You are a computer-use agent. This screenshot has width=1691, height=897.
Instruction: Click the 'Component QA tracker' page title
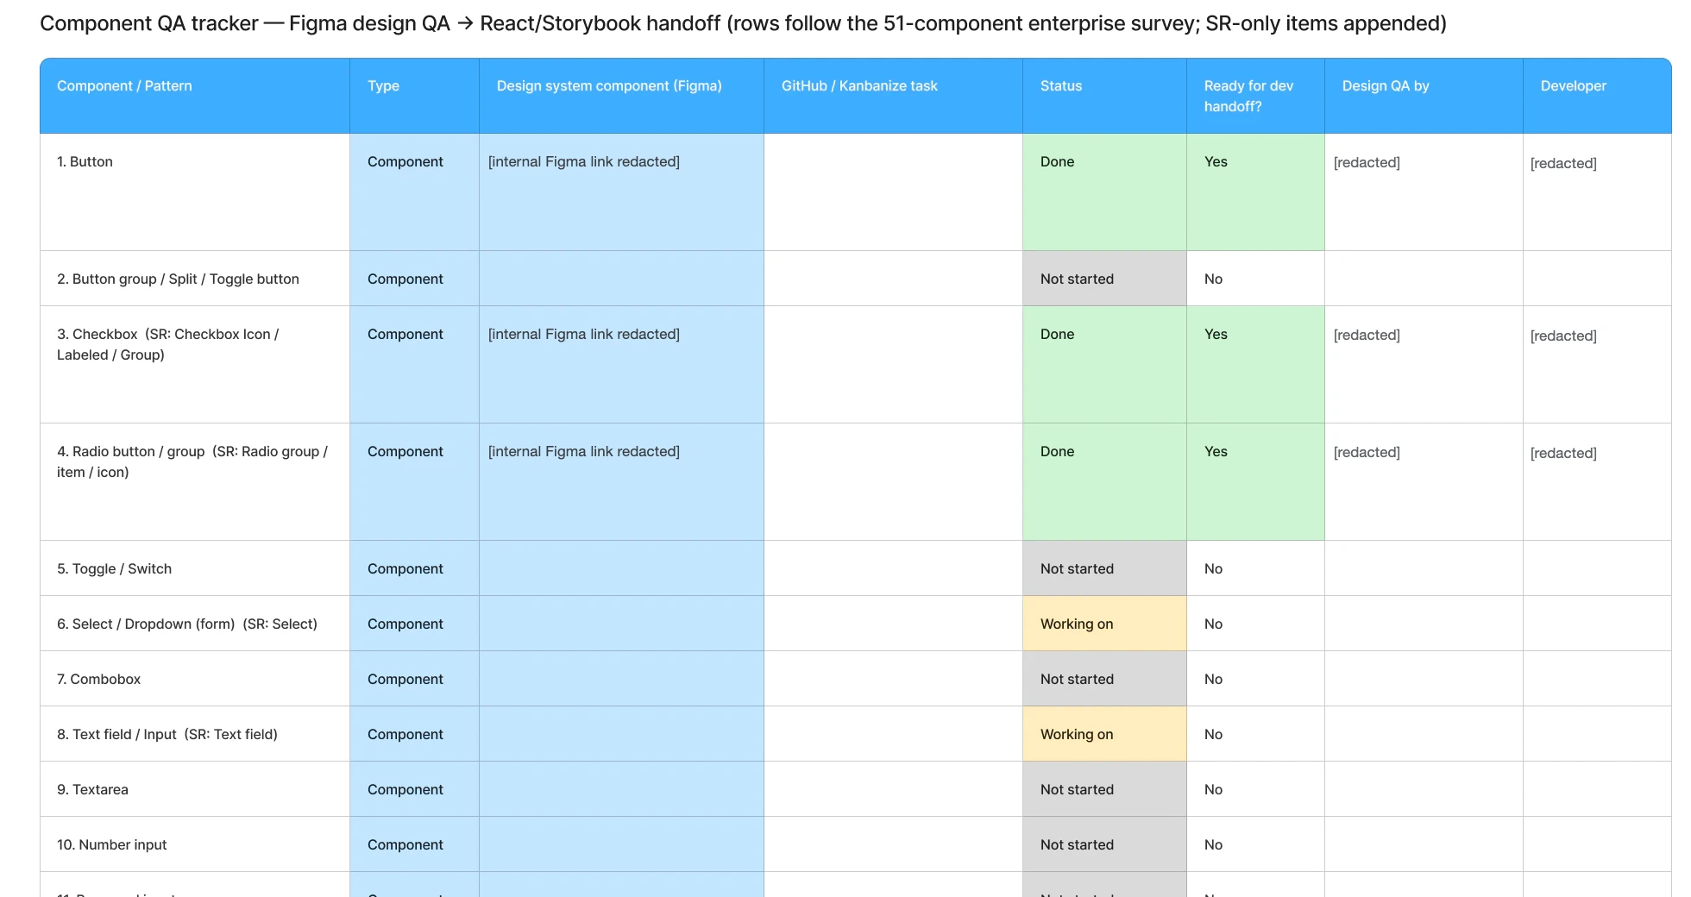click(x=743, y=23)
